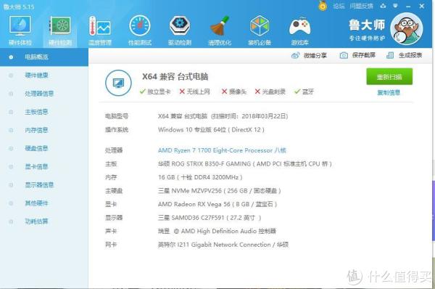Launch the 性能测试 performance test
This screenshot has width=435, height=289.
(x=140, y=30)
